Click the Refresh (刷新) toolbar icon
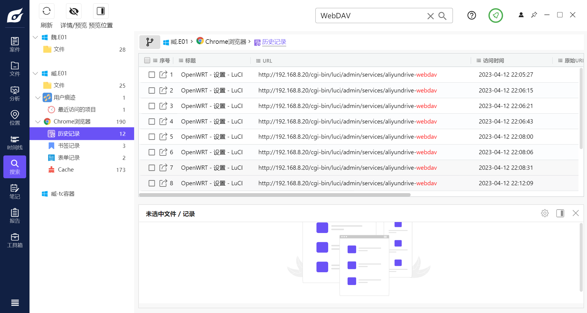587x313 pixels. 47,11
